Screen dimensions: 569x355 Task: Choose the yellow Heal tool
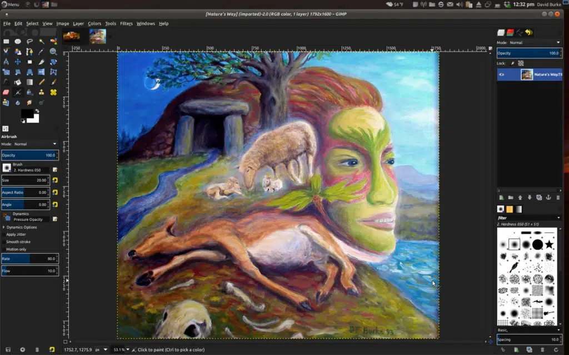[x=53, y=92]
